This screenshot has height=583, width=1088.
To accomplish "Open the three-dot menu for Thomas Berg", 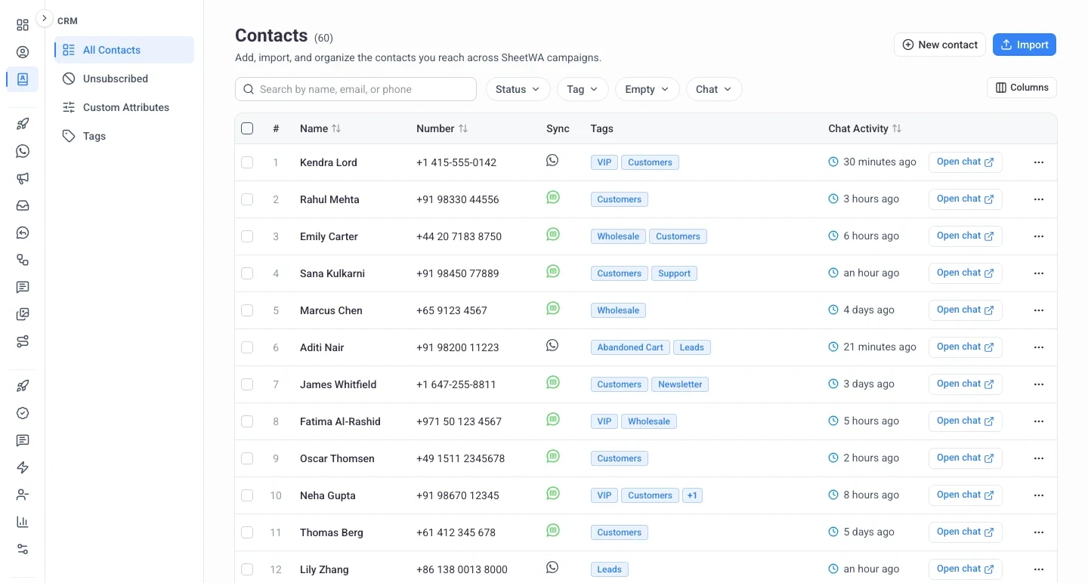I will click(x=1039, y=532).
